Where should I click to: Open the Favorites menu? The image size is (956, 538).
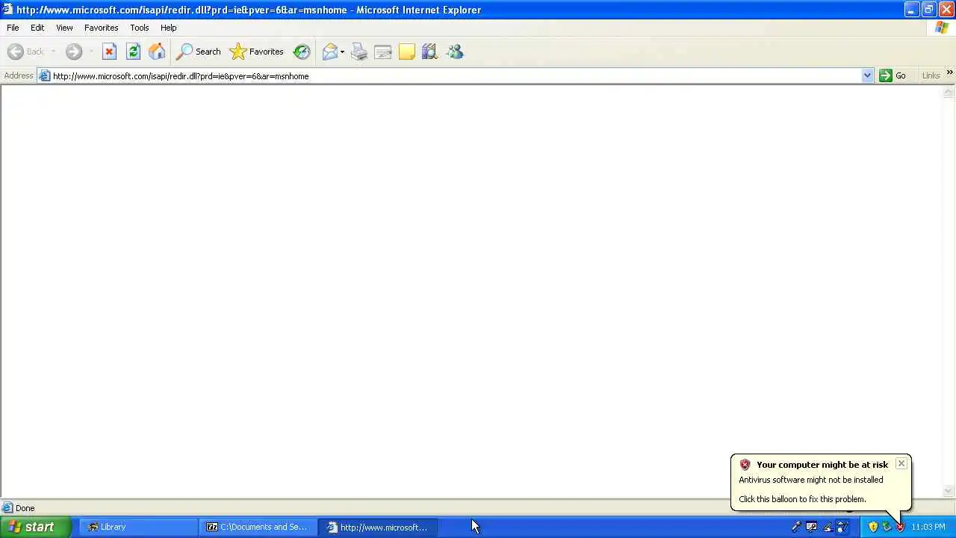click(101, 28)
